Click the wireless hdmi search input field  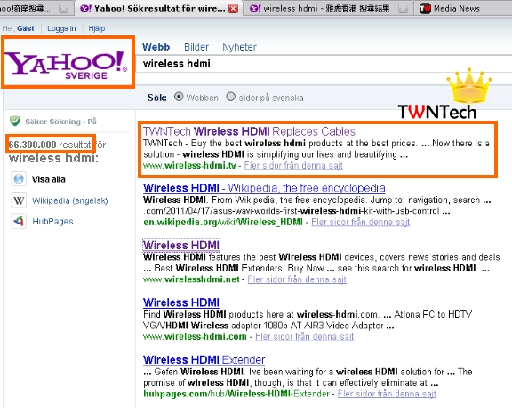click(324, 64)
